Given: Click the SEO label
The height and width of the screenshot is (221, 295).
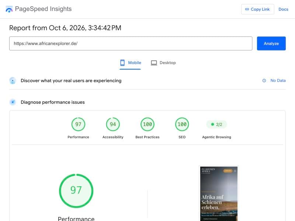Looking at the screenshot, I should [x=182, y=137].
